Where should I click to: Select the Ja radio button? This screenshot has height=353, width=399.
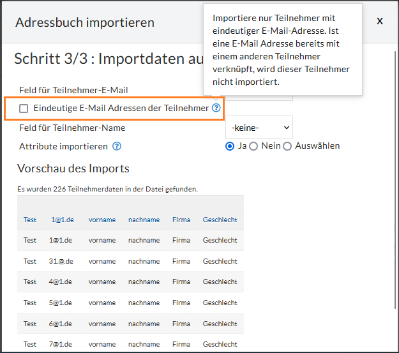(230, 146)
